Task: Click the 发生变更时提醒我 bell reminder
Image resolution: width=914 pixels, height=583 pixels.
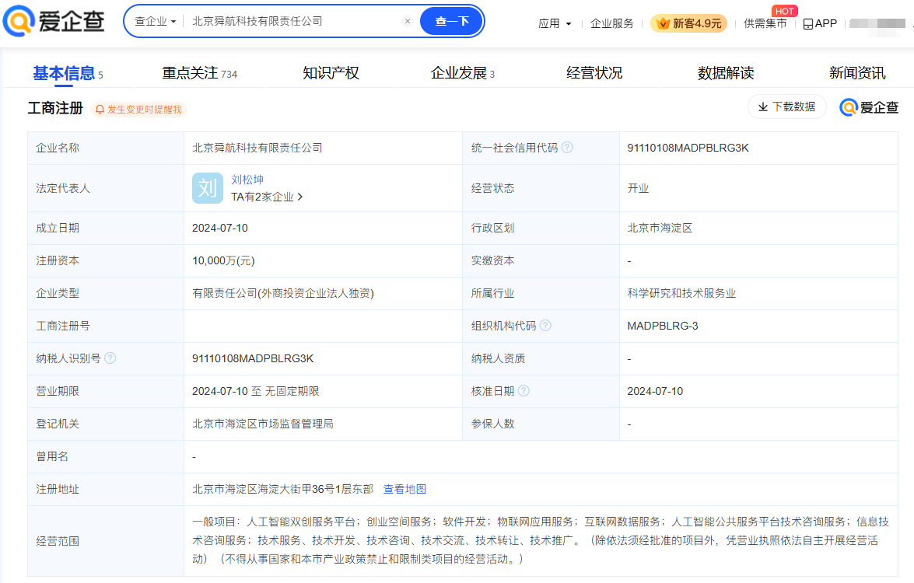Action: 138,110
